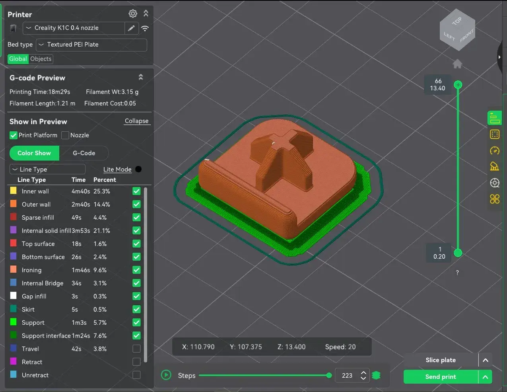Image resolution: width=507 pixels, height=392 pixels.
Task: Expand Send print options arrow
Action: pyautogui.click(x=486, y=377)
